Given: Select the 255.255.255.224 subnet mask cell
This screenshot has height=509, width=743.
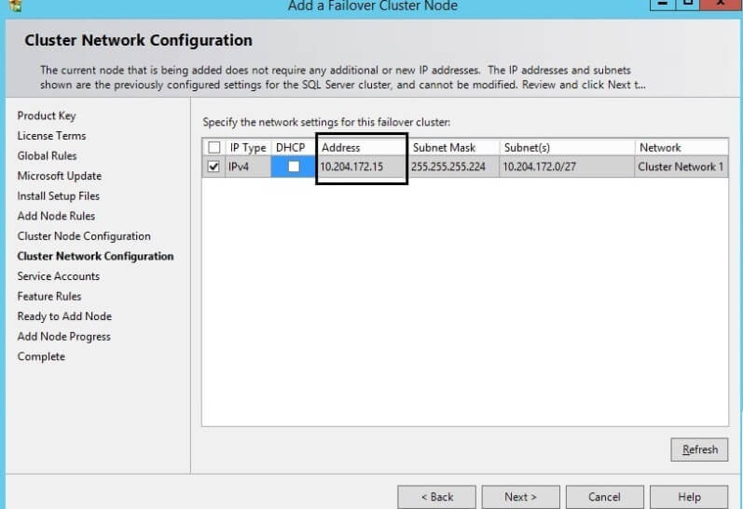Looking at the screenshot, I should pos(454,167).
